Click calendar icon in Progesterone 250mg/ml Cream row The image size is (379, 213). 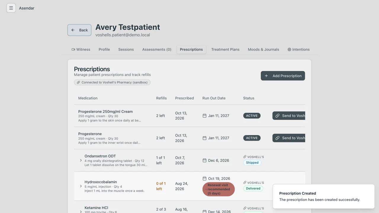(x=204, y=116)
